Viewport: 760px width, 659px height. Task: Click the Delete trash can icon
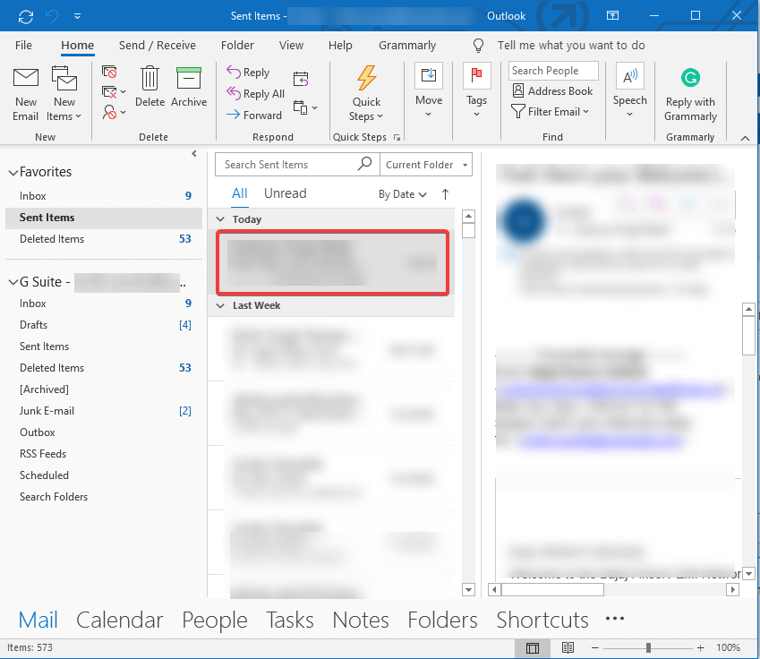[149, 80]
